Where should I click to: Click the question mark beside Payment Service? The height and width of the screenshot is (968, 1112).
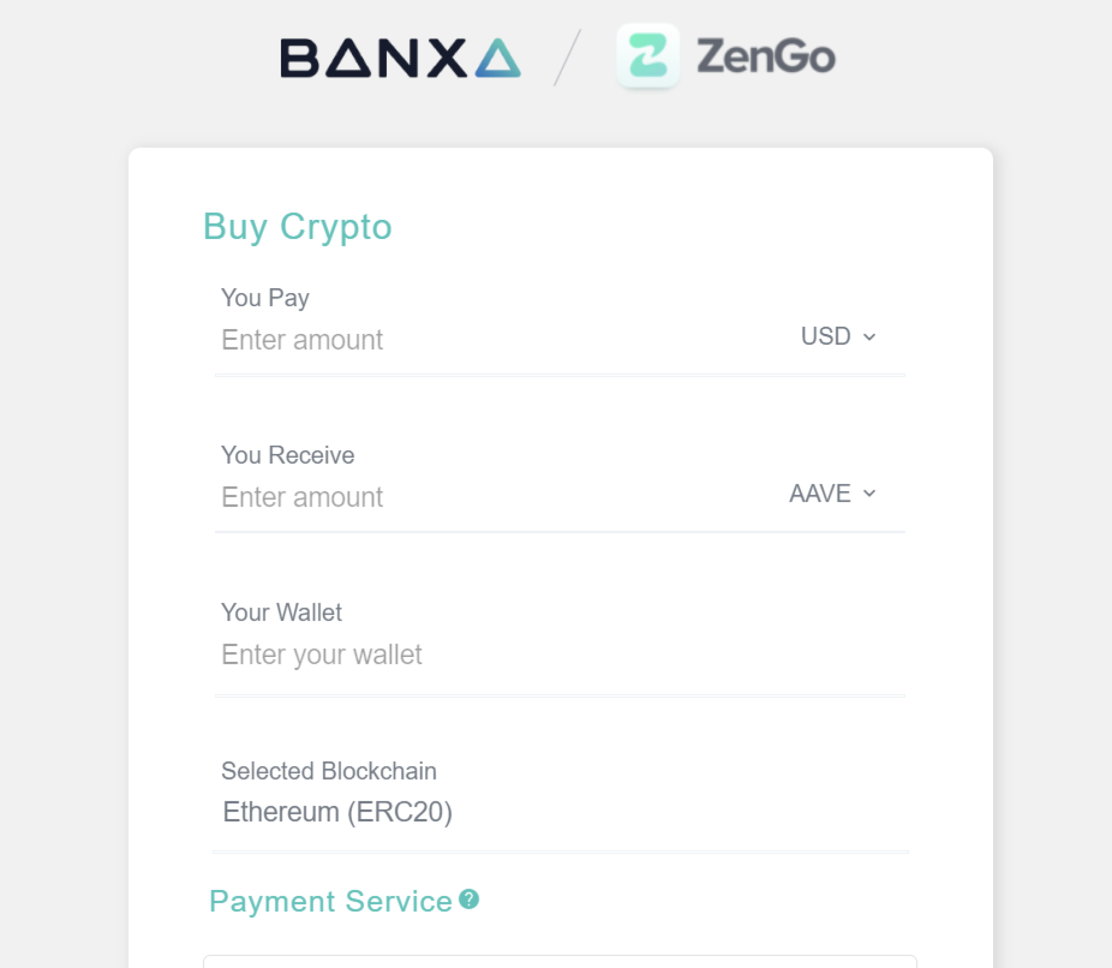pos(468,899)
